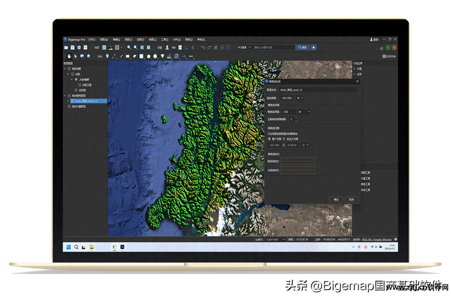The image size is (451, 300).
Task: Open settings via the gear toolbar icon
Action: click(79, 48)
